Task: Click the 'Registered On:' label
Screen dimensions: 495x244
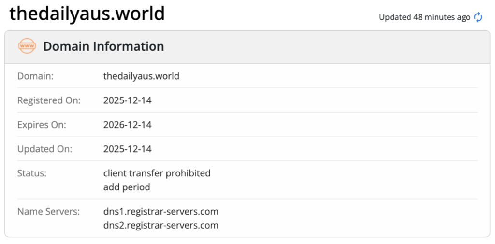Action: 49,100
